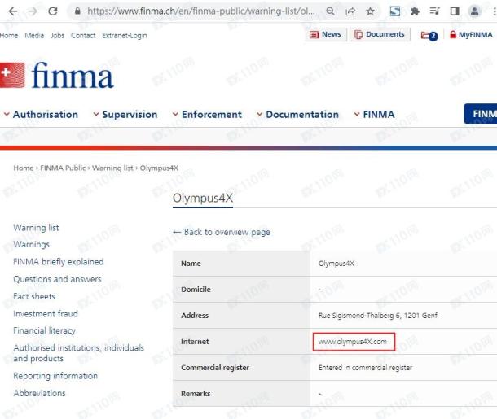Open the extensions puzzle piece icon
Screen dimensions: 497x419
point(415,11)
